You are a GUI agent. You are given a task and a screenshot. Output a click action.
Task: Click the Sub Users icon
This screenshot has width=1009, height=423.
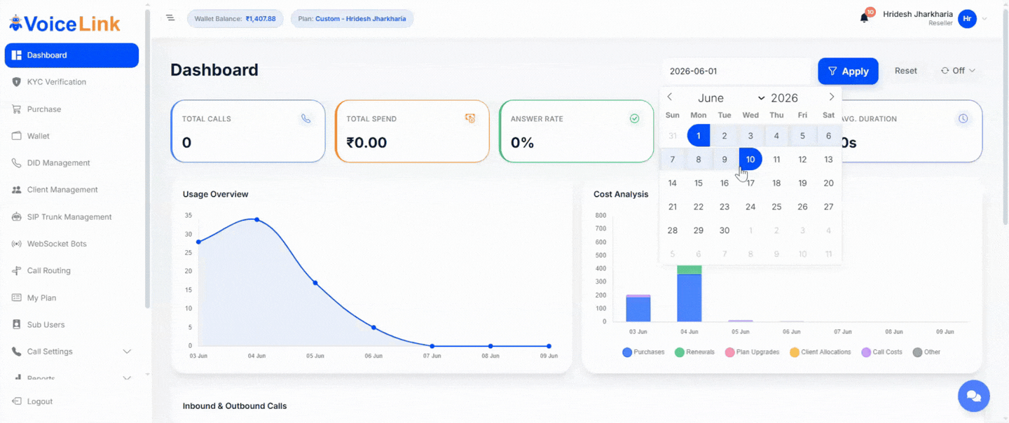(x=16, y=325)
